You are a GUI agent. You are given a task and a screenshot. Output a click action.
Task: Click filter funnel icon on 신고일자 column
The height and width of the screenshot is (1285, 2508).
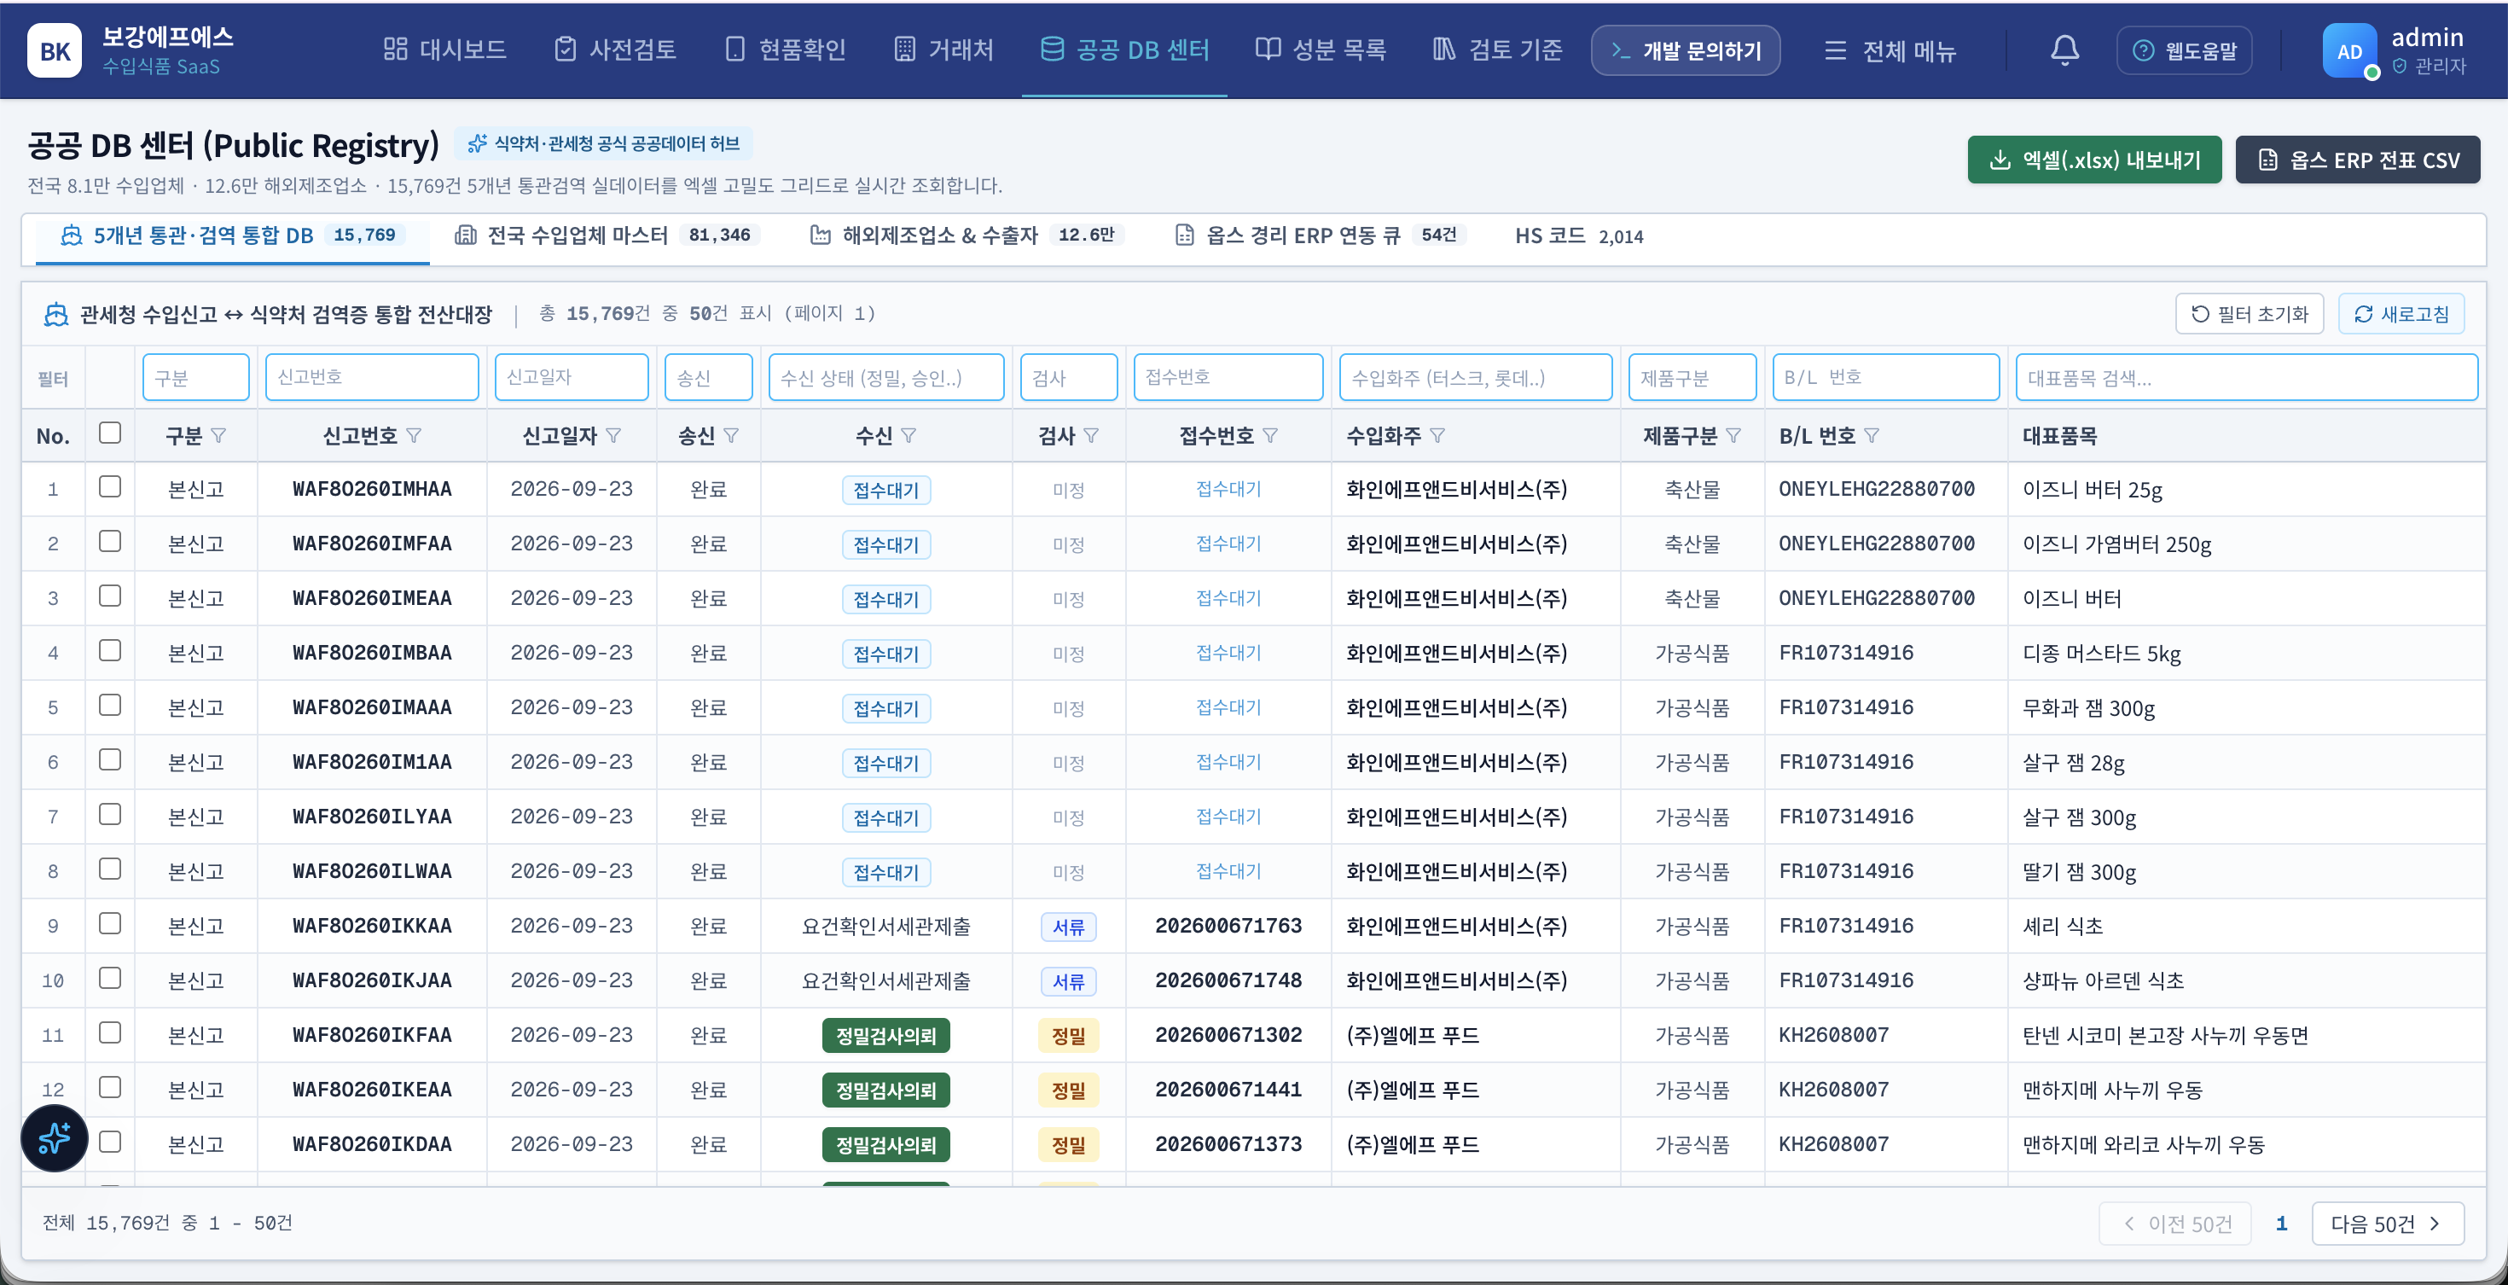[613, 435]
